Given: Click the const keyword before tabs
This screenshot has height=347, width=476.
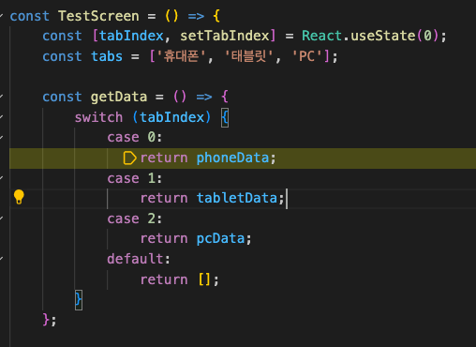Looking at the screenshot, I should (x=62, y=56).
